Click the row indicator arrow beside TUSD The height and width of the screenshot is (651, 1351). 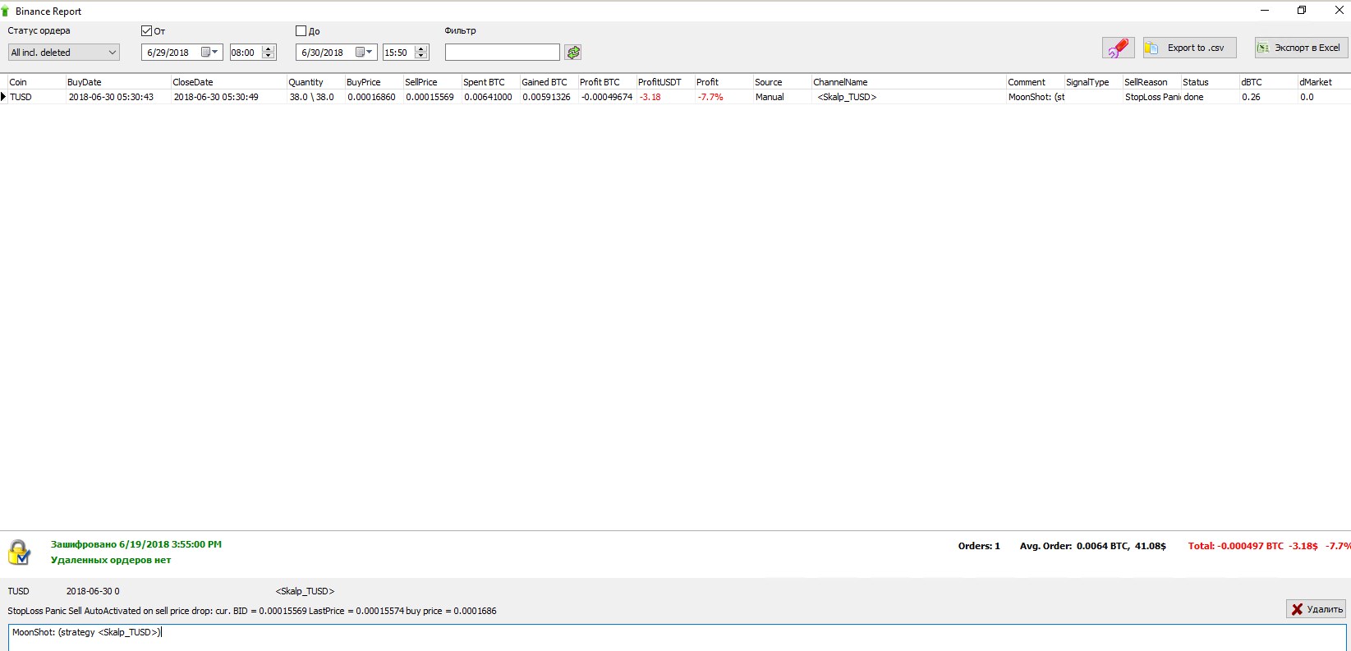point(3,97)
